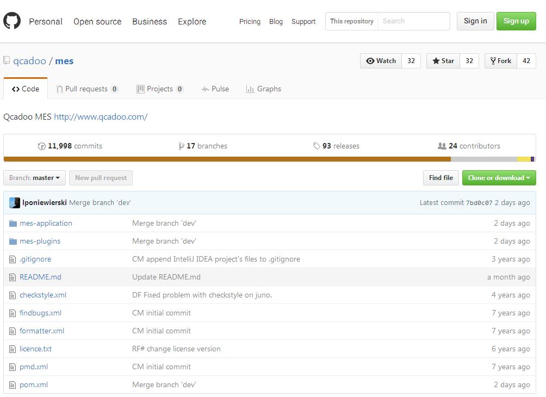Open the qcadoo owner link
Viewport: 546px width, 397px height.
coord(29,61)
